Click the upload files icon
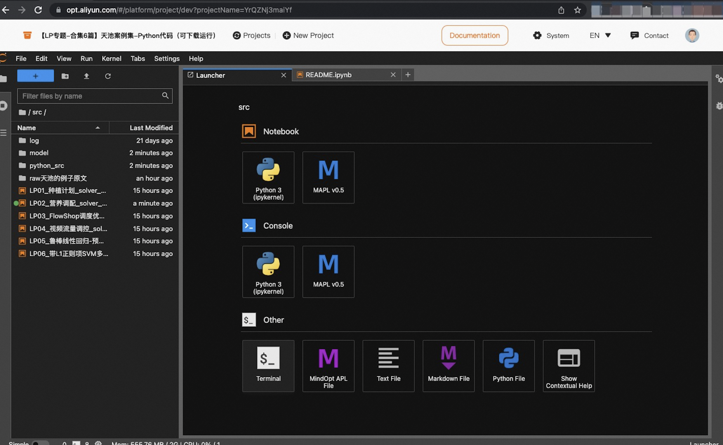 86,76
